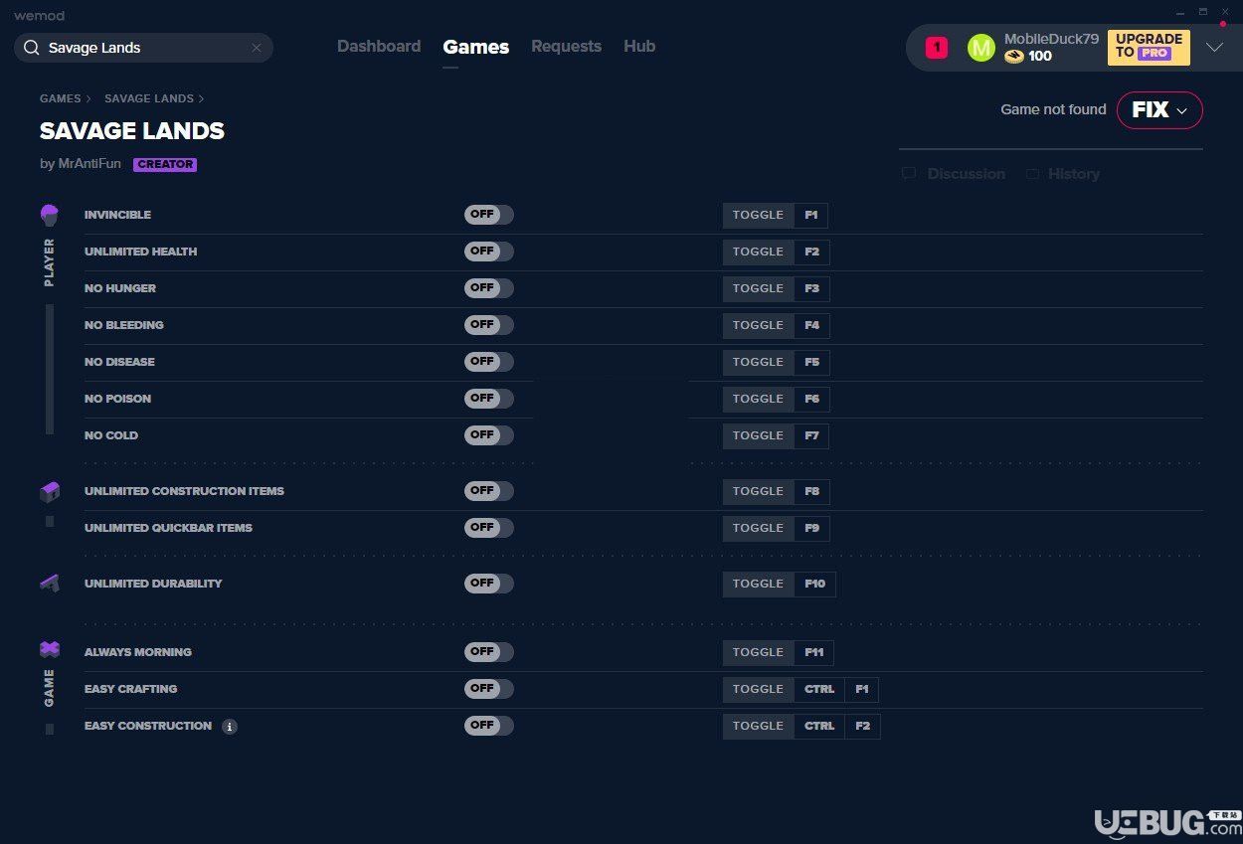The height and width of the screenshot is (844, 1243).
Task: Click the search magnifier icon
Action: point(32,48)
